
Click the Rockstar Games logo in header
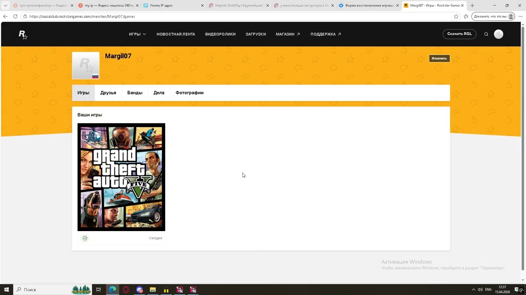point(23,35)
